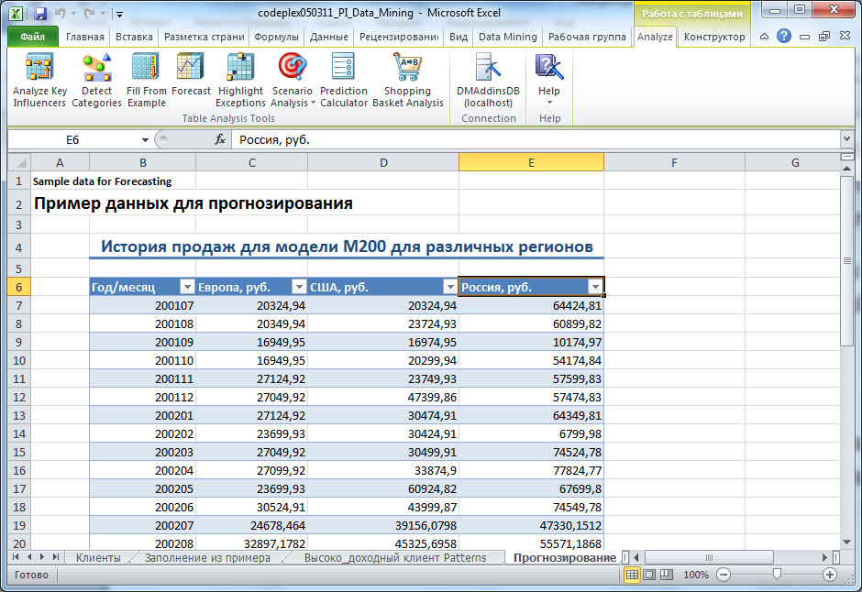Screen dimensions: 862x592
Task: Switch to the Конструктор tab
Action: [714, 37]
